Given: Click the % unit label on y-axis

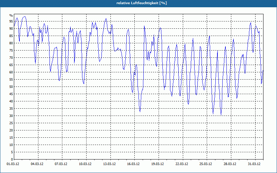Looking at the screenshot, I should 11,16.
